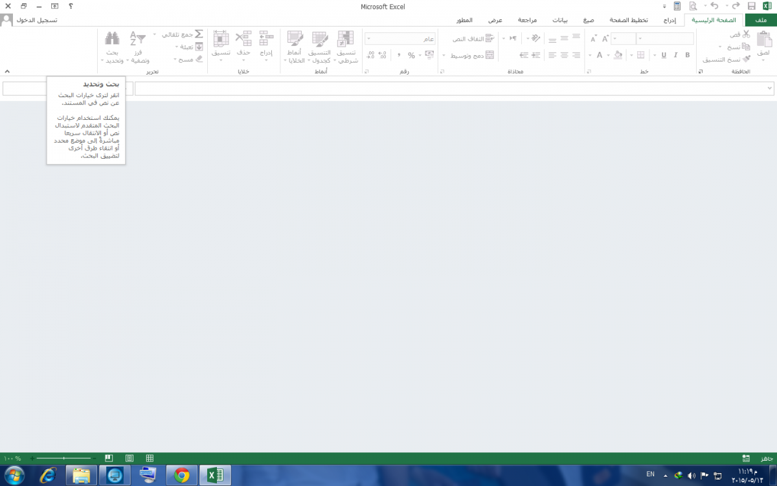
Task: Switch to the Review (مراجعة) tab
Action: [x=527, y=20]
